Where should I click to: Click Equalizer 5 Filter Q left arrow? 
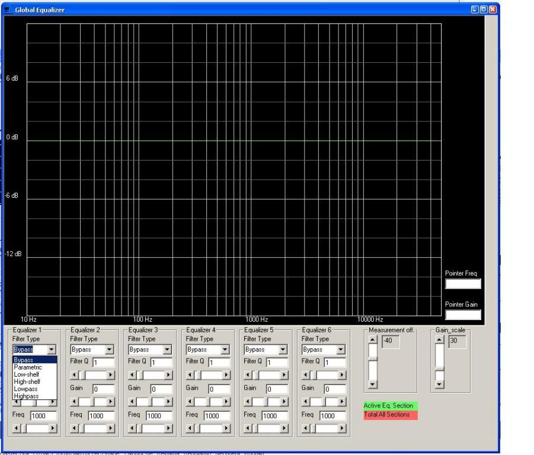click(248, 375)
